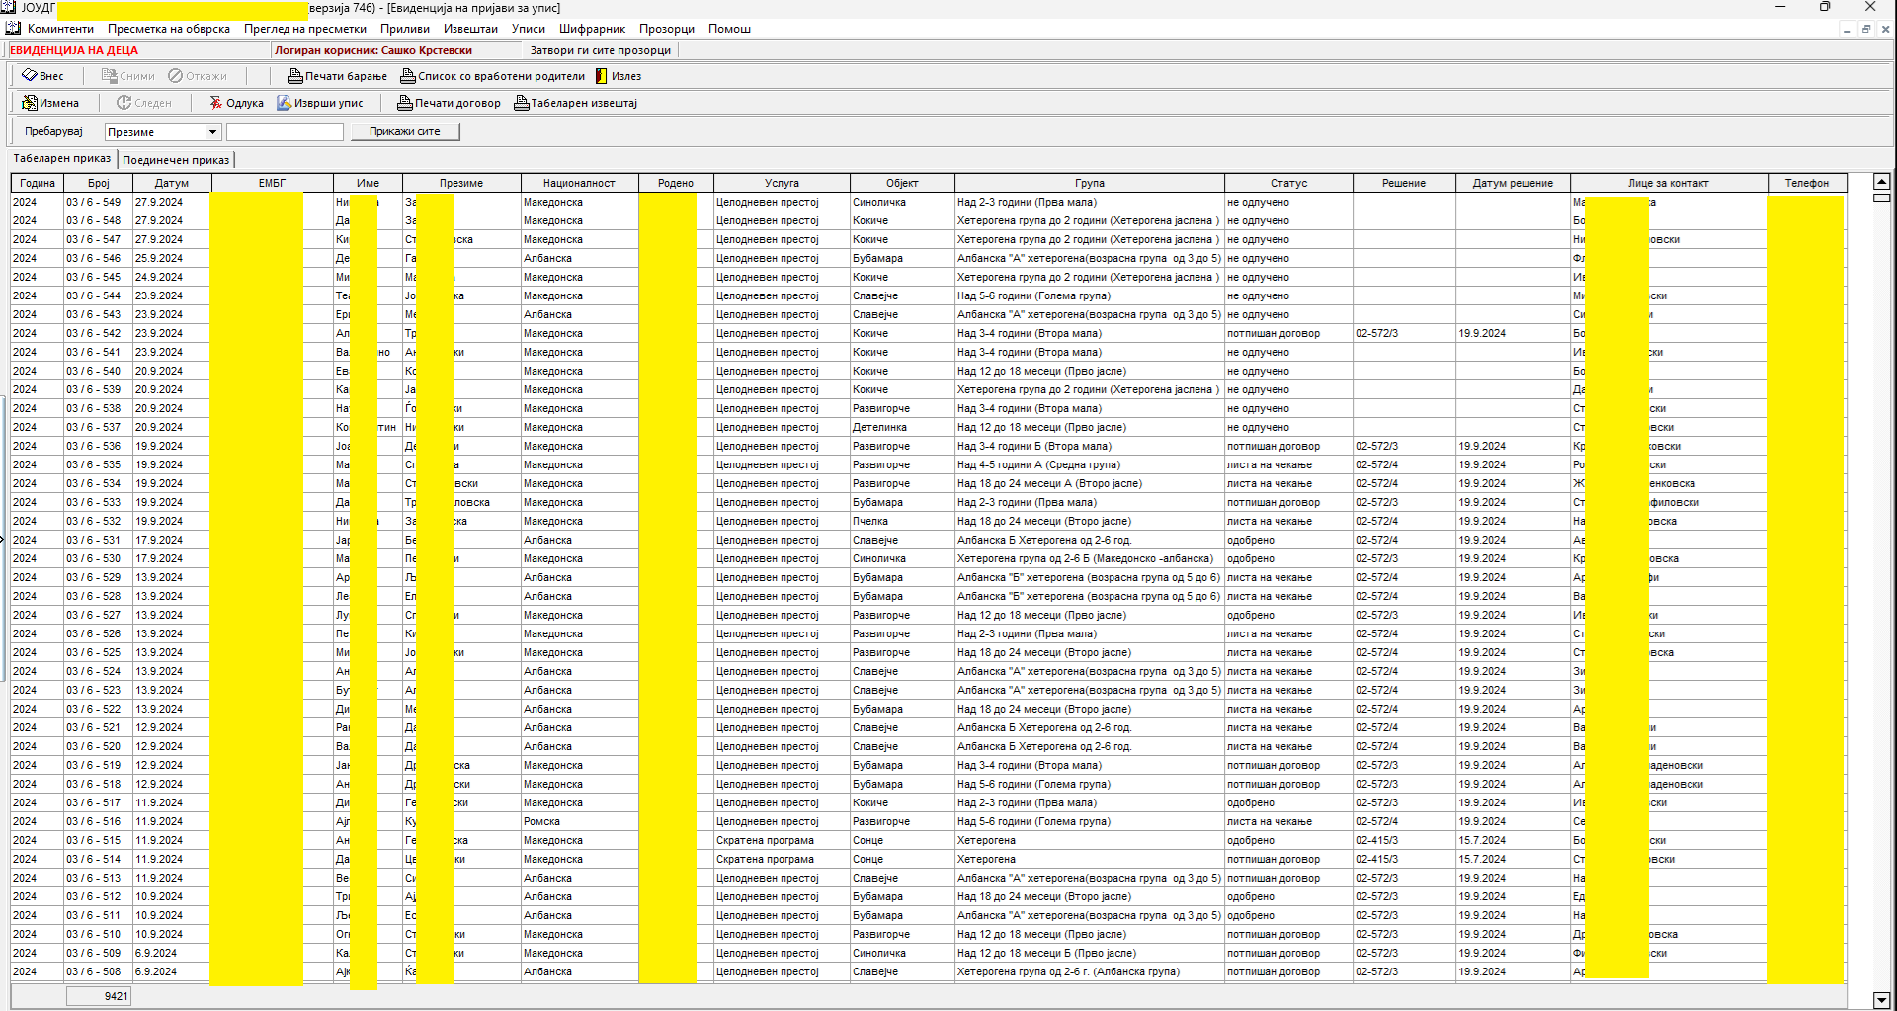The height and width of the screenshot is (1011, 1897).
Task: Open Список со вработени родители printer icon
Action: point(407,76)
